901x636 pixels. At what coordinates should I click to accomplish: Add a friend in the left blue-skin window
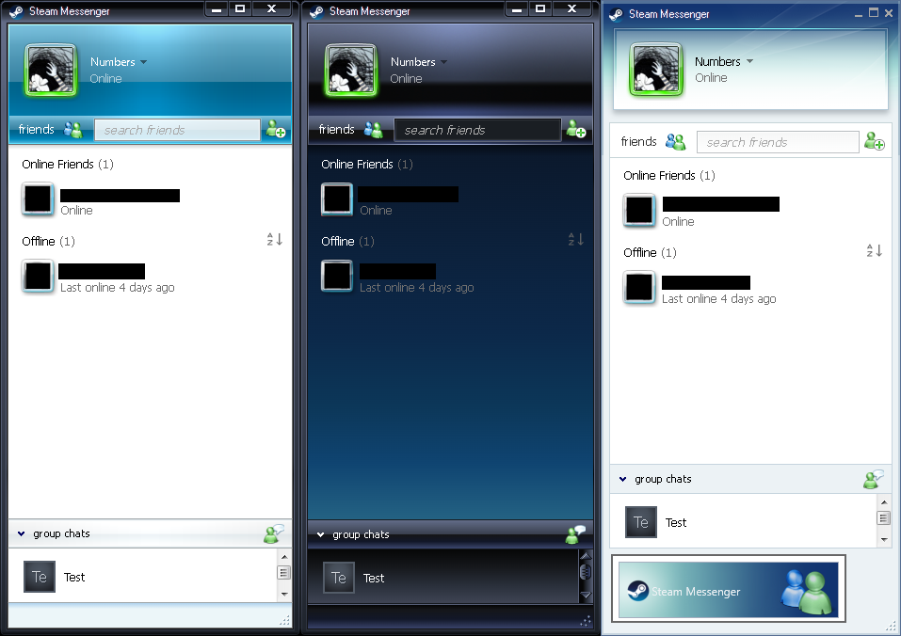pyautogui.click(x=276, y=129)
